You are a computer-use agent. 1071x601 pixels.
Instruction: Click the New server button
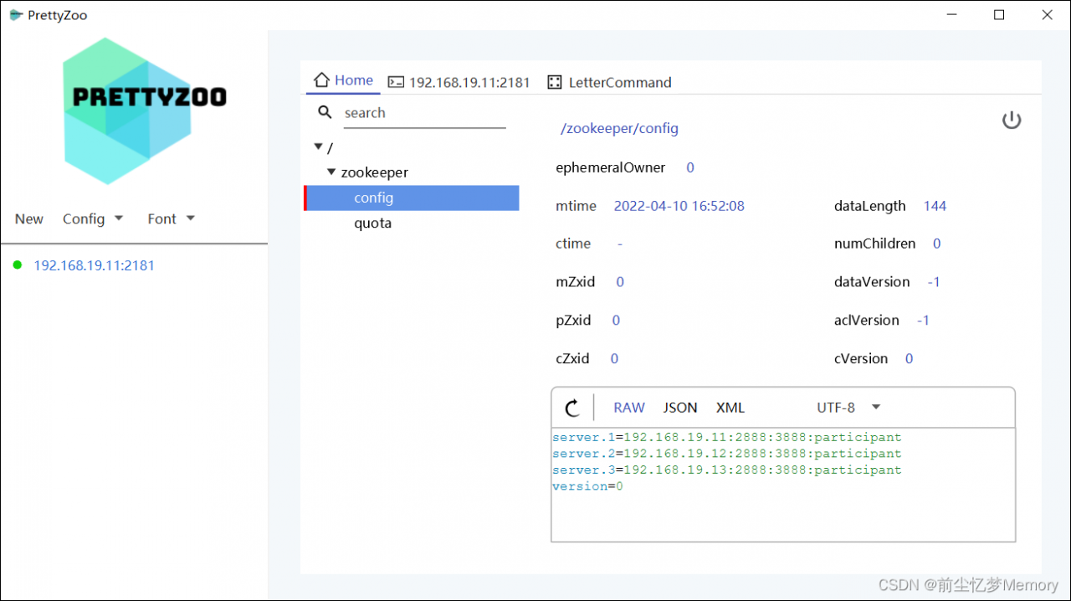(x=29, y=218)
